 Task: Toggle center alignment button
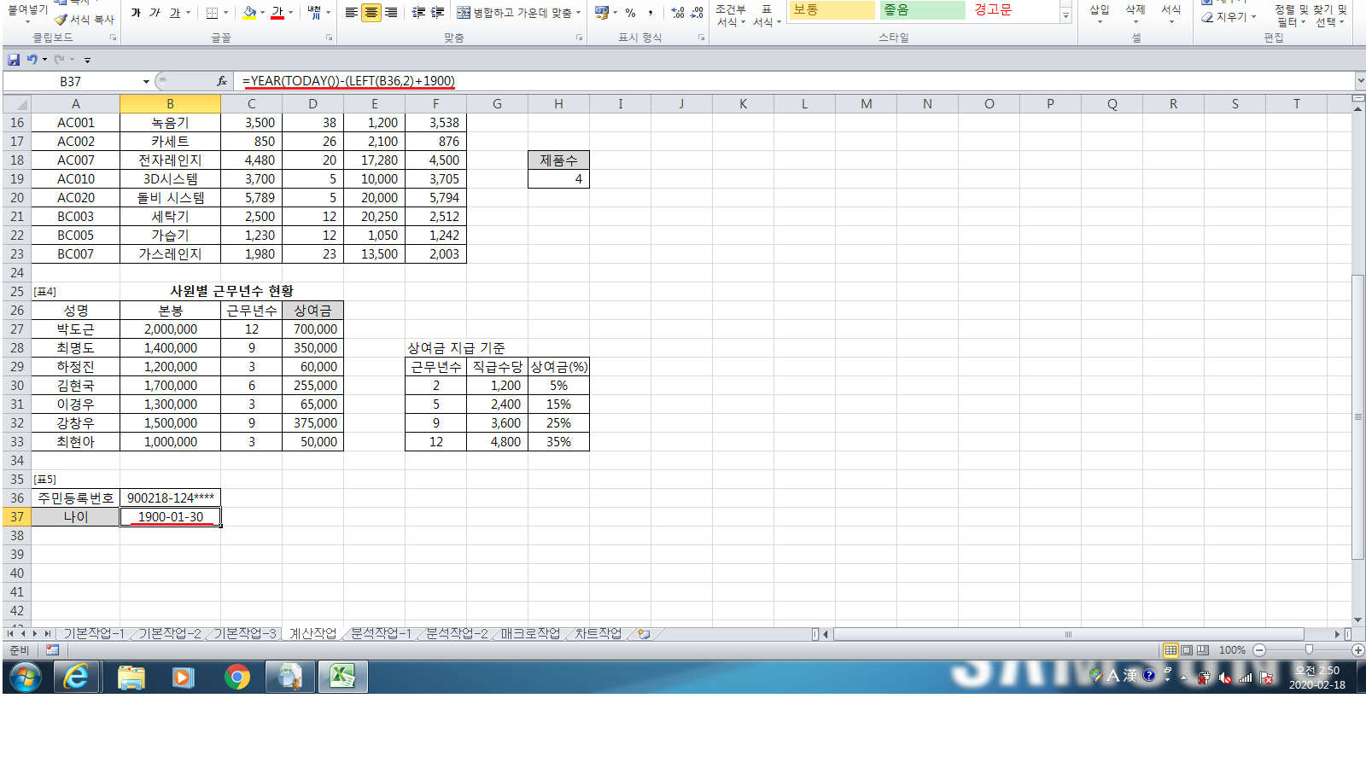pyautogui.click(x=371, y=13)
